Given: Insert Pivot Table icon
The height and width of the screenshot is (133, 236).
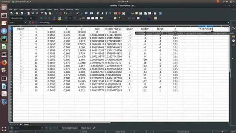Looking at the screenshot, I should coord(124,13).
